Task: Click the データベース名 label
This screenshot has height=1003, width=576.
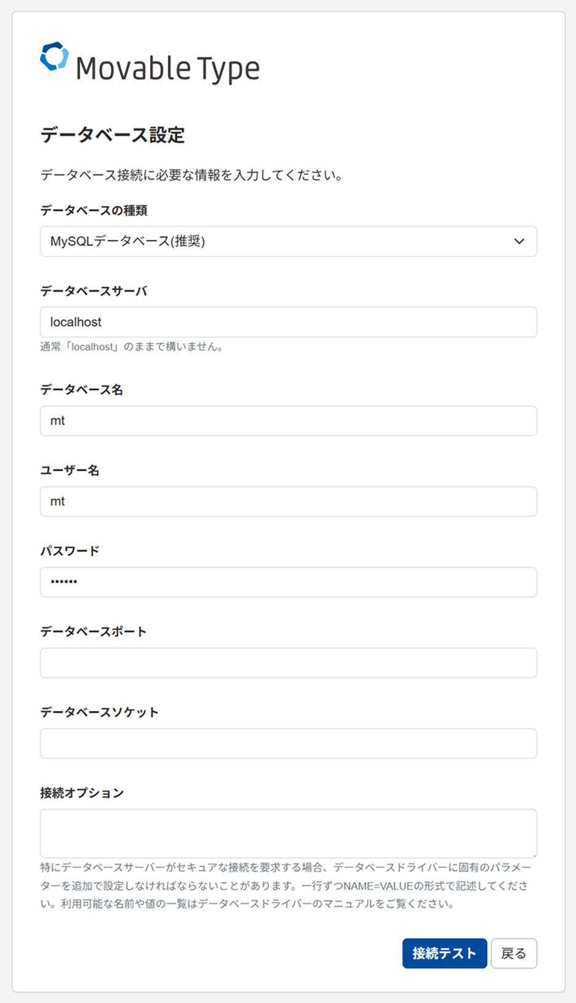Action: pos(82,390)
